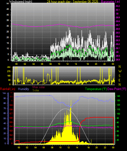Select the 'Dew Point (°F)' legend label
This screenshot has width=127, height=151.
tap(117, 89)
